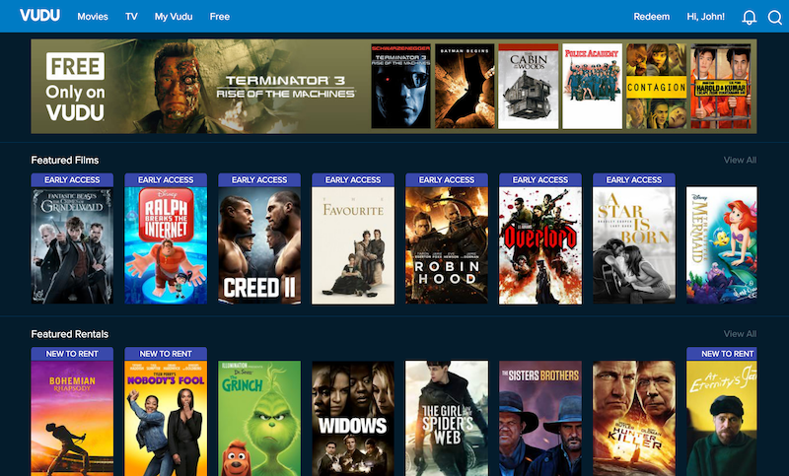Viewport: 789px width, 476px height.
Task: Open the Contagion poster
Action: point(656,86)
